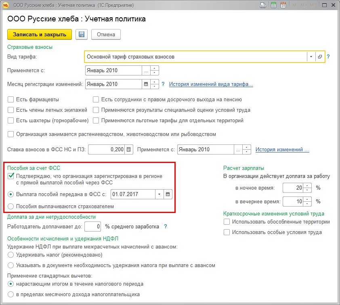The width and height of the screenshot is (340, 305).
Task: Click help question mark next to Вид тарифа
Action: coord(328,57)
